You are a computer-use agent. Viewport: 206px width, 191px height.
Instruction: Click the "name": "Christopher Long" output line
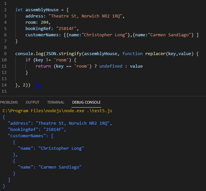point(51,148)
